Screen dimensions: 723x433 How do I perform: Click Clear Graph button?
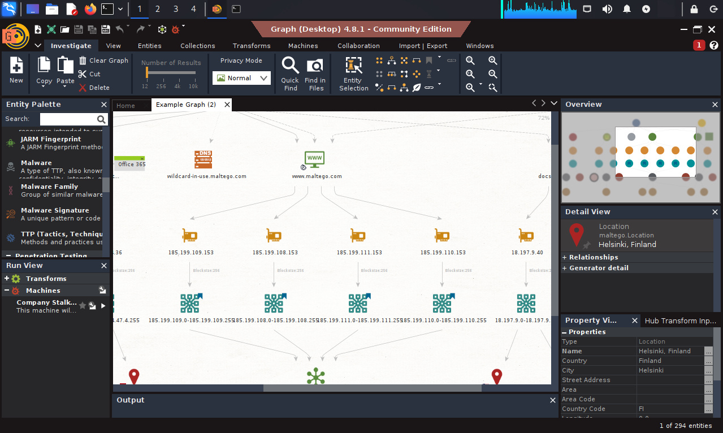click(x=103, y=60)
